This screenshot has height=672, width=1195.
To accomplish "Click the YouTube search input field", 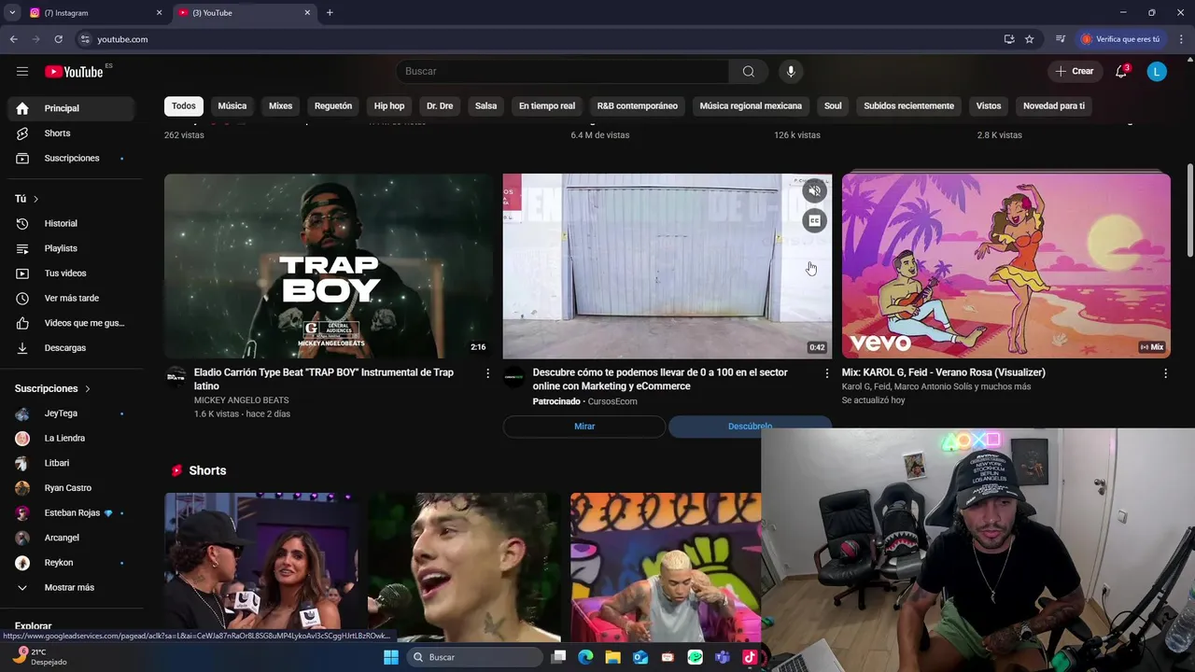I will pyautogui.click(x=563, y=71).
